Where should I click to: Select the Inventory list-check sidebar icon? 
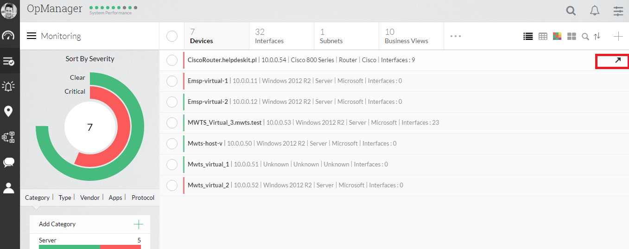pyautogui.click(x=8, y=61)
